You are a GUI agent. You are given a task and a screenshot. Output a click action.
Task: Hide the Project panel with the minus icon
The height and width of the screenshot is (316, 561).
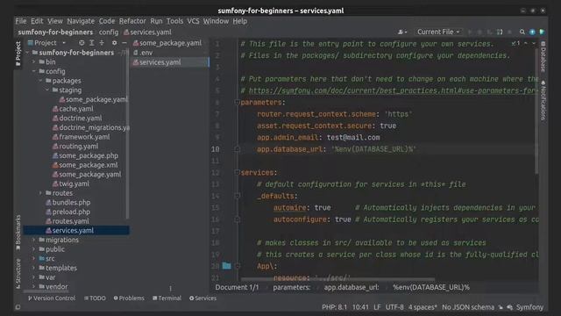click(124, 43)
